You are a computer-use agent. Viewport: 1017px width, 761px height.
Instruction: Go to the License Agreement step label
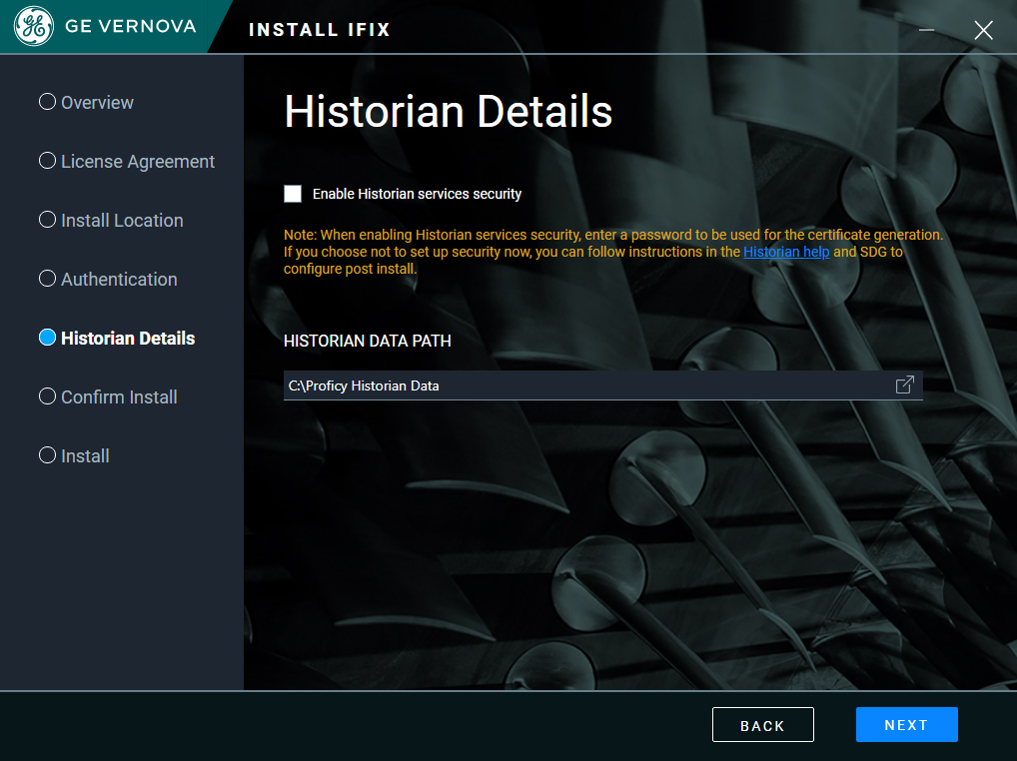pyautogui.click(x=138, y=162)
